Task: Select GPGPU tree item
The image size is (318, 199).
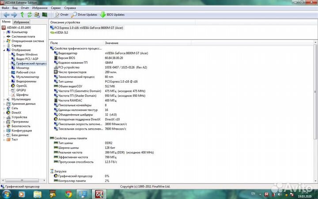Action: coord(21,90)
